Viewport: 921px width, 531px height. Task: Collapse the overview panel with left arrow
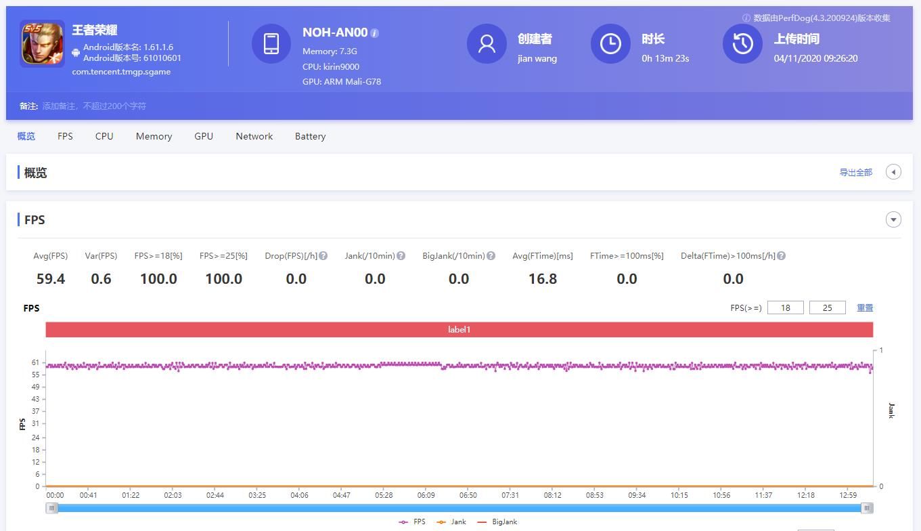point(893,172)
